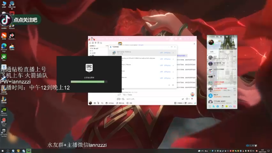Remove EpicInstaller msi from download list

(x=173, y=53)
